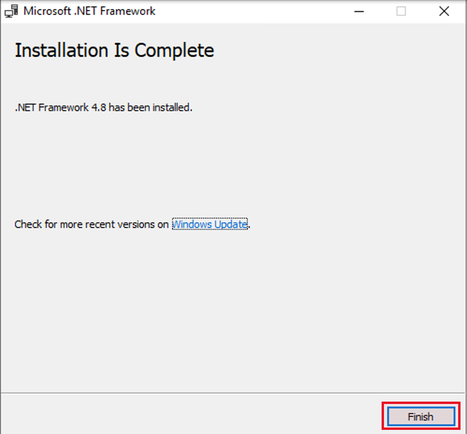Click the 'Microsoft .NET Framework' window title
Viewport: 467px width, 434px height.
click(90, 11)
